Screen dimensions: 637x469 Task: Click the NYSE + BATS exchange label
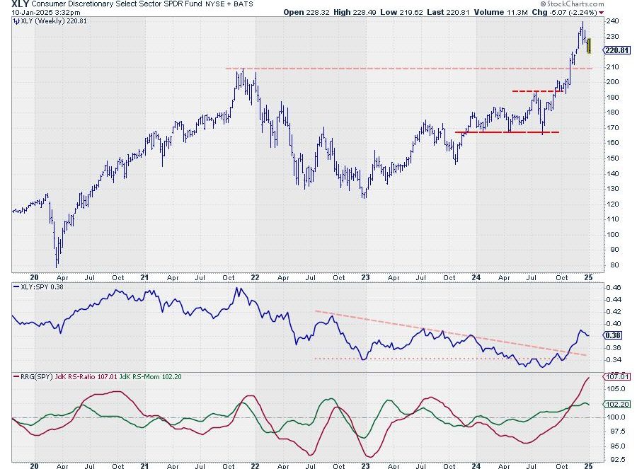click(229, 4)
